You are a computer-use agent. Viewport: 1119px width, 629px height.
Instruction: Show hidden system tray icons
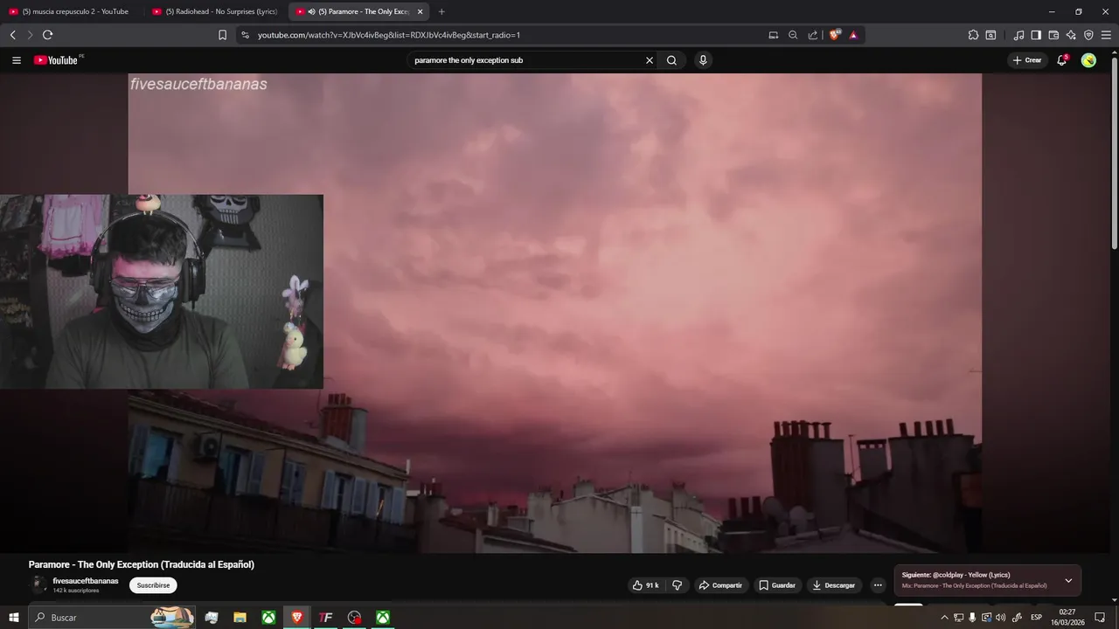944,618
